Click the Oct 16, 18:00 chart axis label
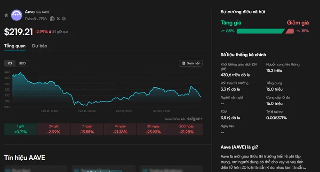The image size is (320, 172). 49,111
